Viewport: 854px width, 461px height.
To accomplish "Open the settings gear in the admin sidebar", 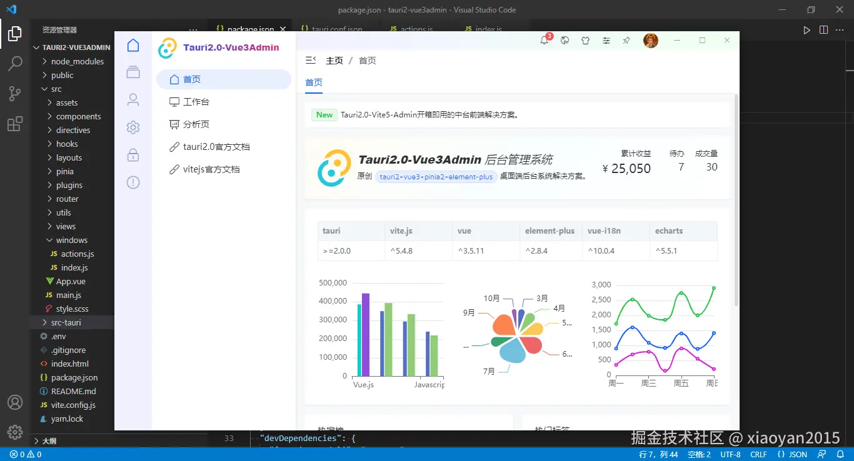I will (133, 127).
